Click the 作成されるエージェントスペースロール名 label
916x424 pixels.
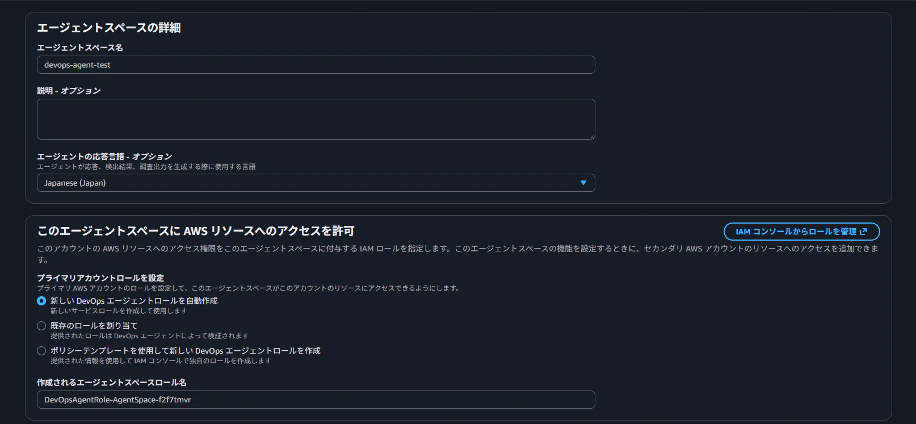pyautogui.click(x=112, y=383)
